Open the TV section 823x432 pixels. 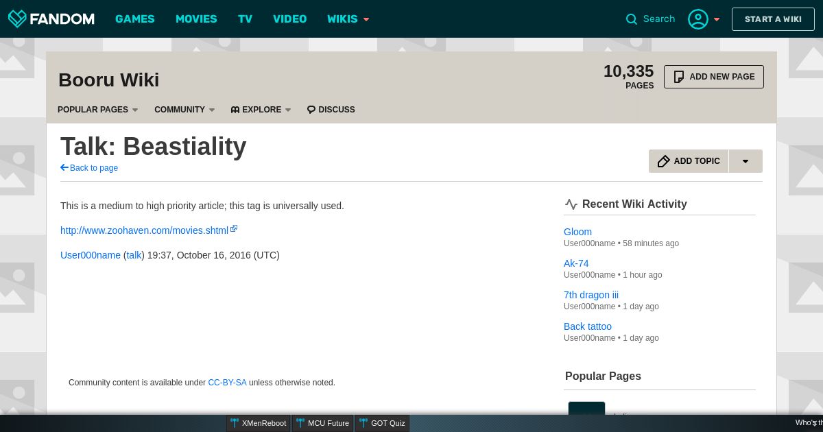[246, 19]
